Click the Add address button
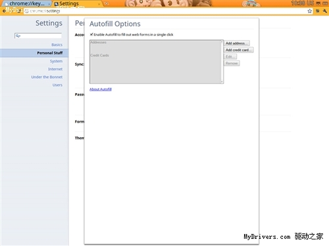Viewport: 329px width, 246px height. coord(237,43)
